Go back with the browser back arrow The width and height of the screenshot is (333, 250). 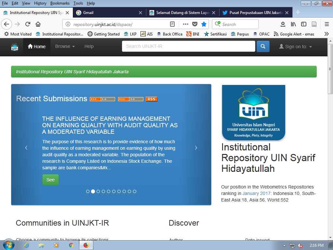point(7,24)
